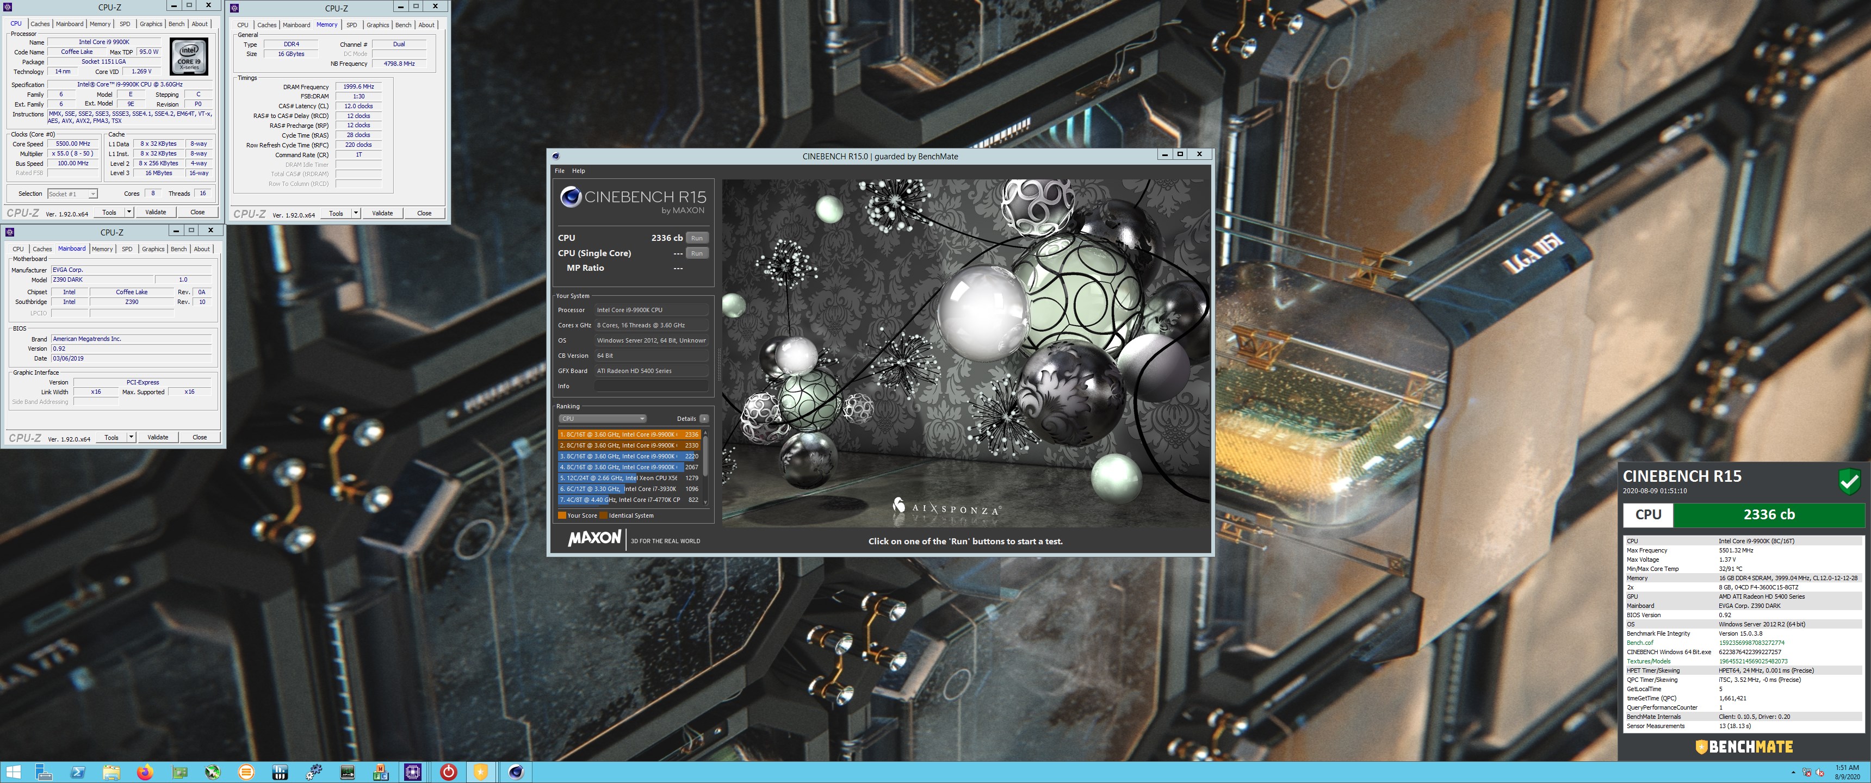Viewport: 1871px width, 783px height.
Task: Click the 2336 cb green score bar
Action: click(1769, 514)
